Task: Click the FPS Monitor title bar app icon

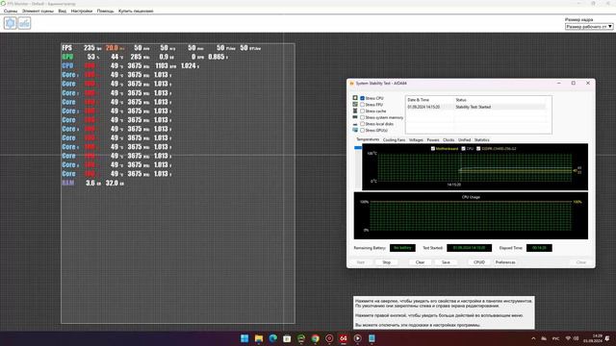Action: pos(3,3)
